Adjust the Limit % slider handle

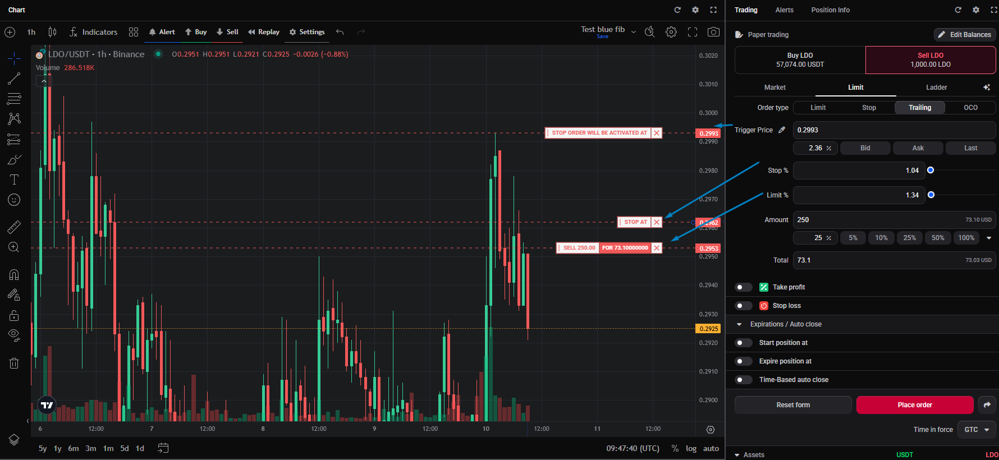pos(931,195)
